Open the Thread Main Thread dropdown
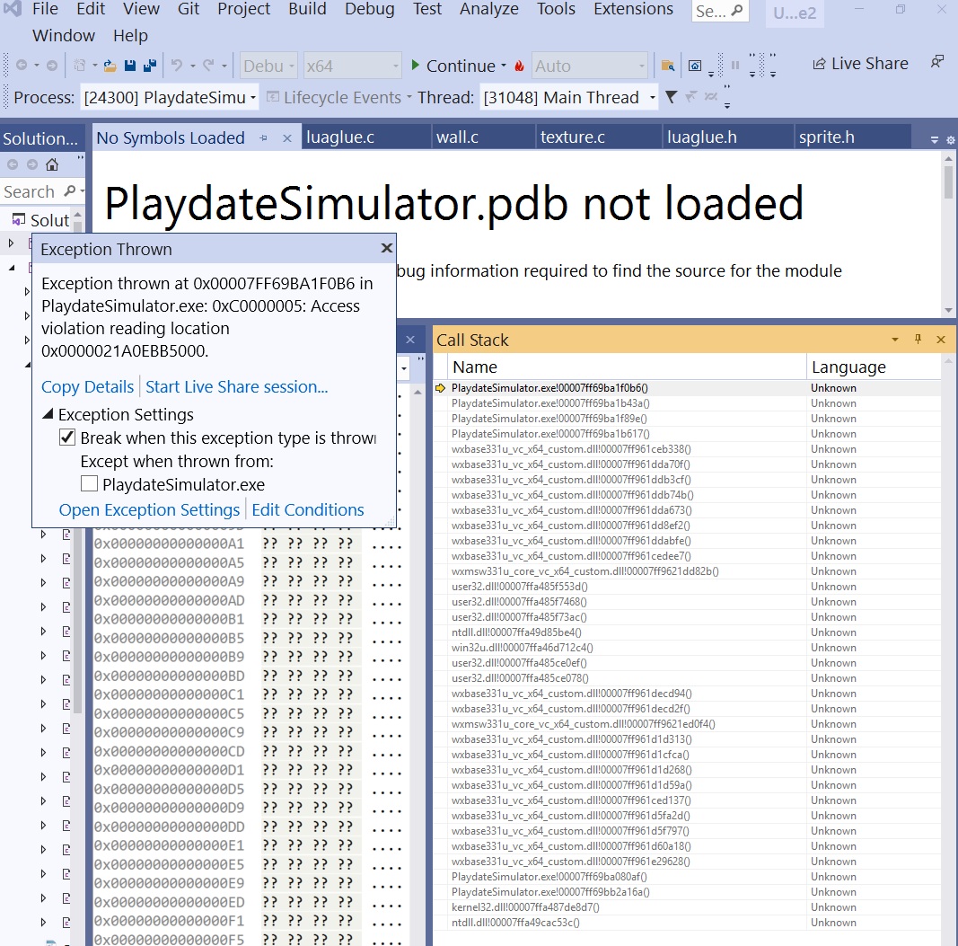 (x=569, y=97)
